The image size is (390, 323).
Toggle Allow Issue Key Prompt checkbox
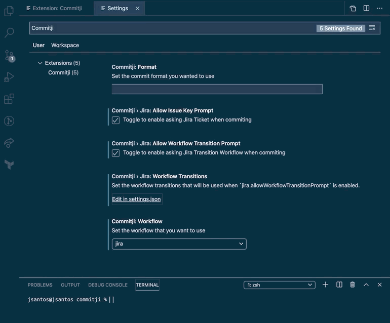click(x=115, y=120)
